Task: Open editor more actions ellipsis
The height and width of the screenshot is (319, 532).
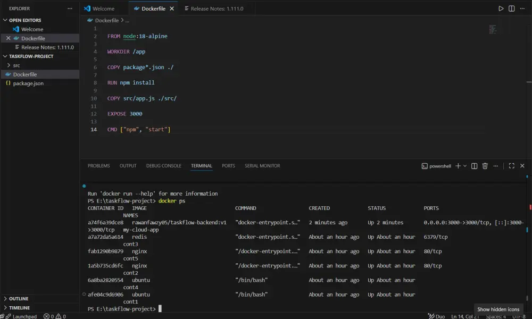Action: point(522,9)
